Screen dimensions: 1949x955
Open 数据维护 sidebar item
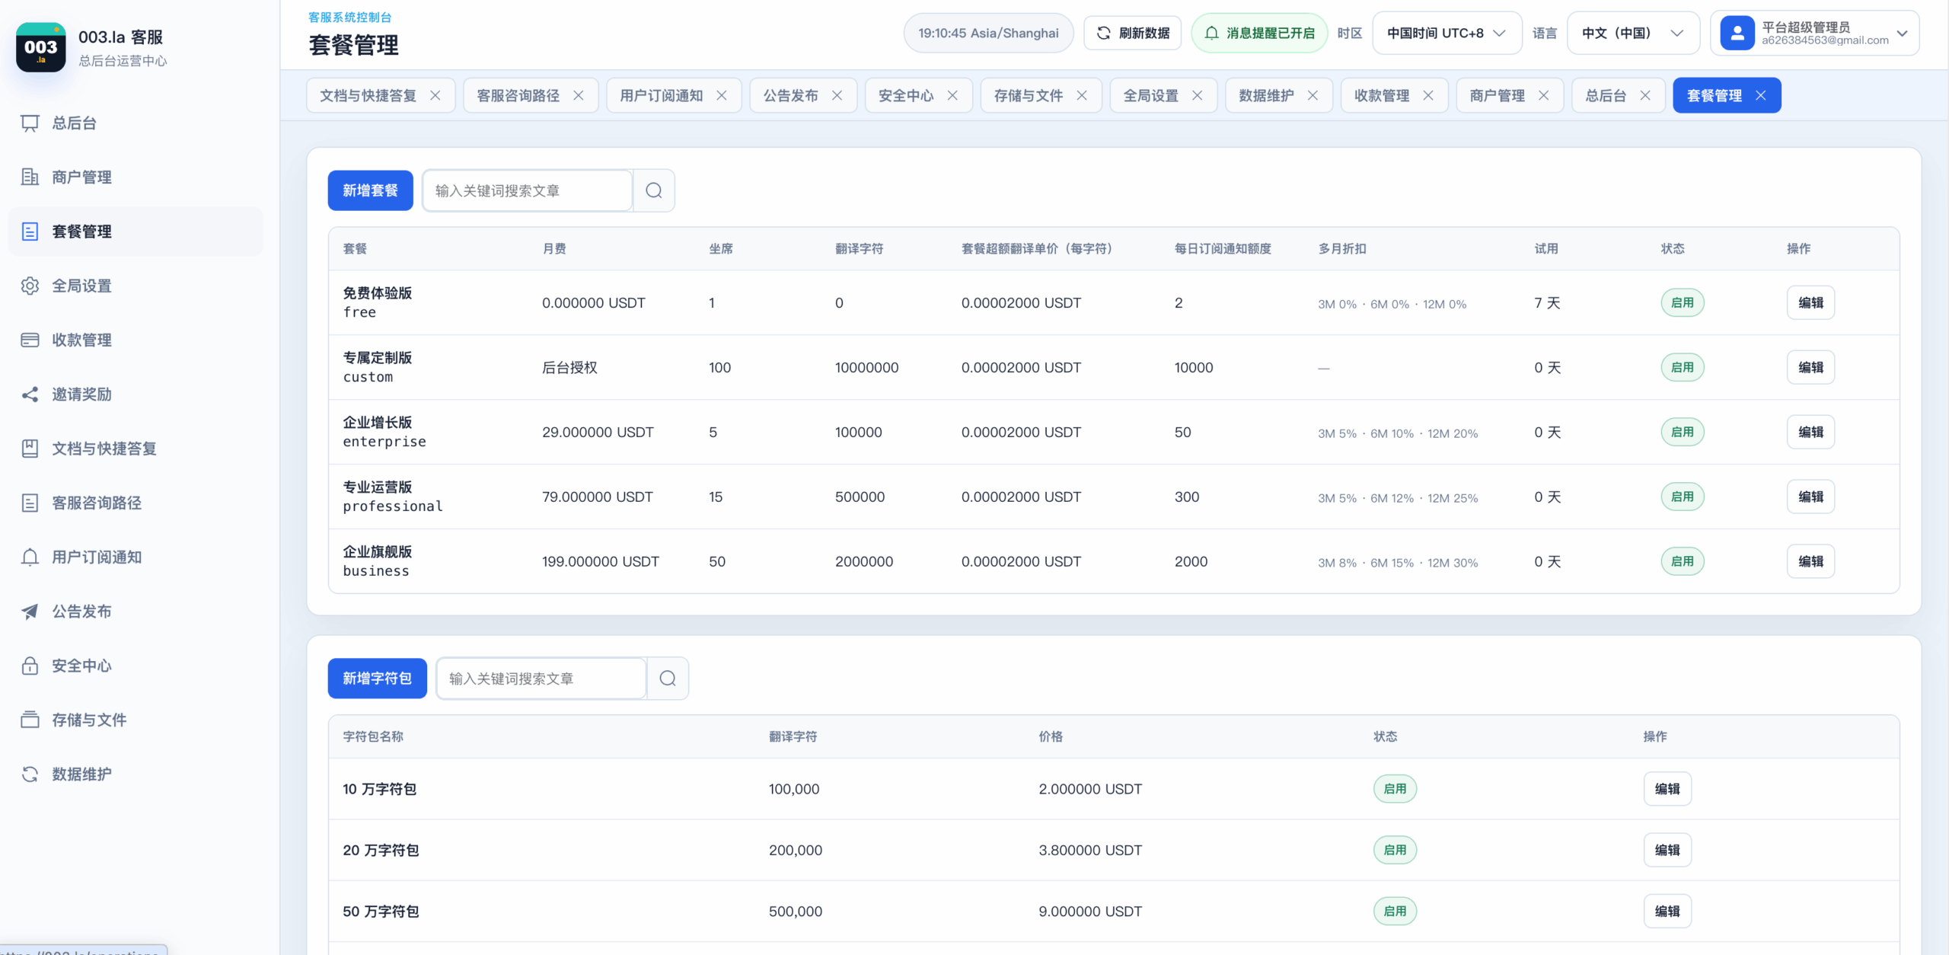pyautogui.click(x=136, y=775)
